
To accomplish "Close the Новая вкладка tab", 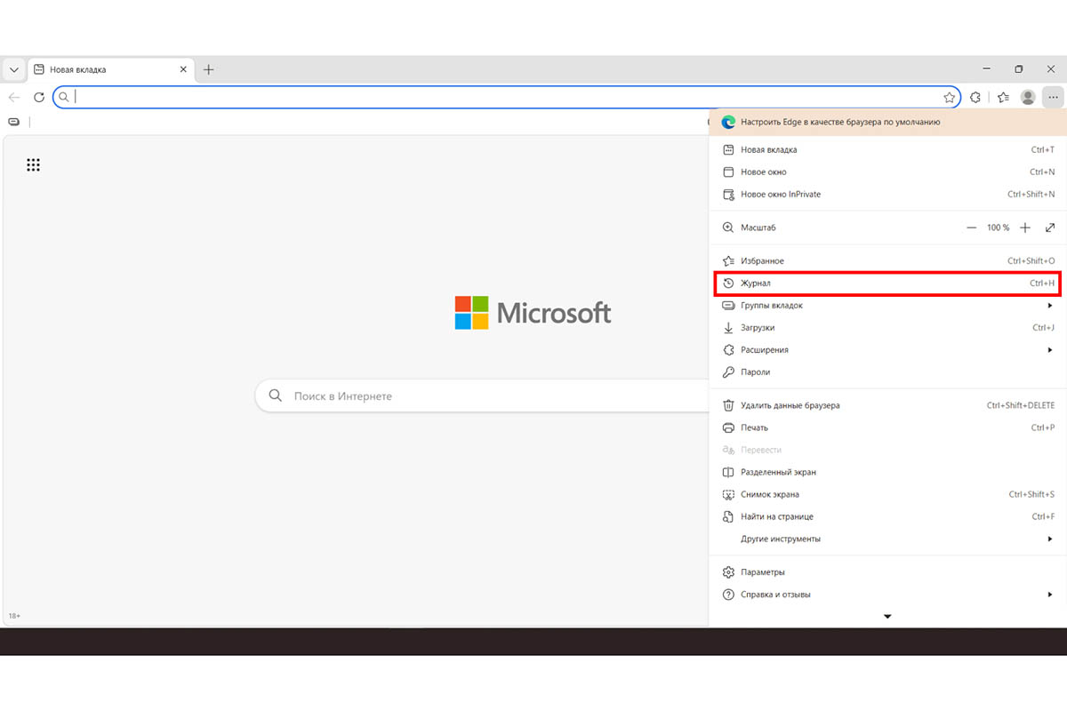I will point(183,69).
